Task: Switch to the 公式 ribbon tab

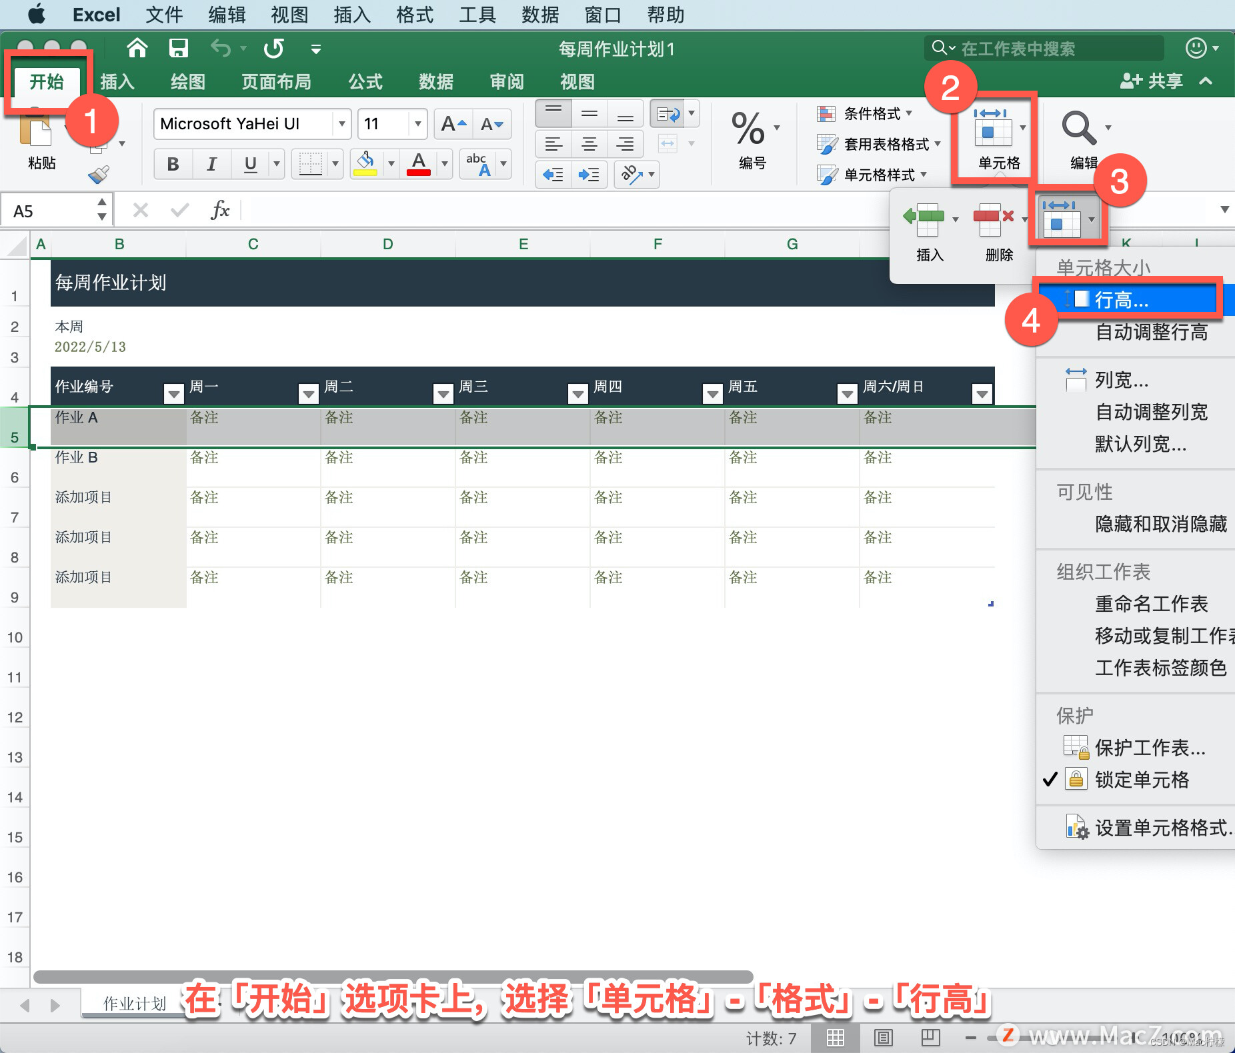Action: pyautogui.click(x=365, y=82)
